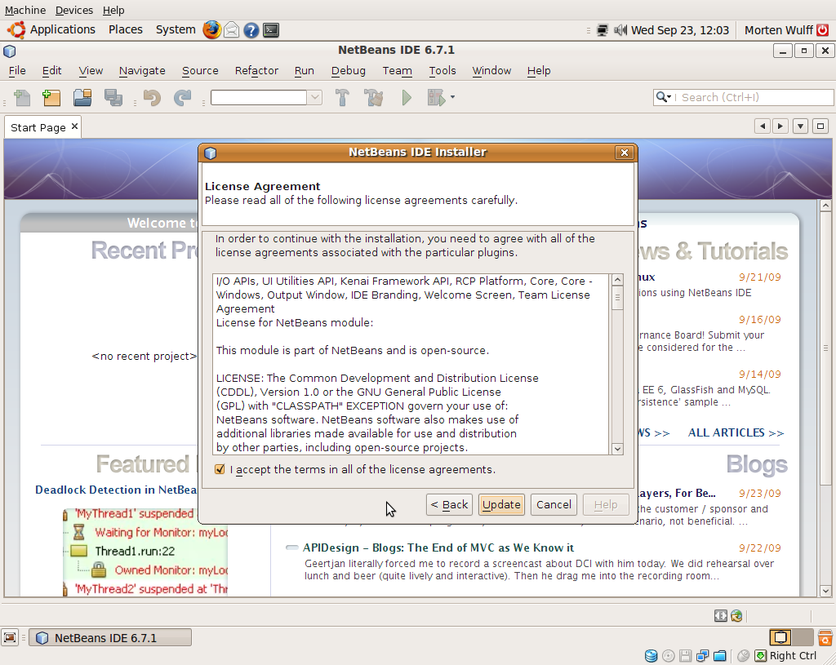
Task: Open the project configuration combo box
Action: click(266, 98)
